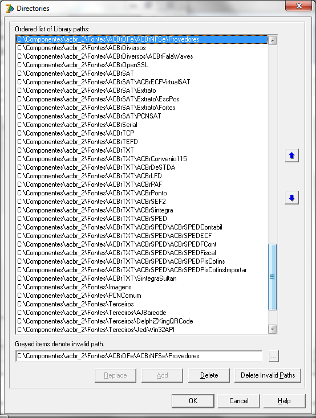Confirm changes with OK button
The width and height of the screenshot is (316, 418).
pyautogui.click(x=193, y=401)
